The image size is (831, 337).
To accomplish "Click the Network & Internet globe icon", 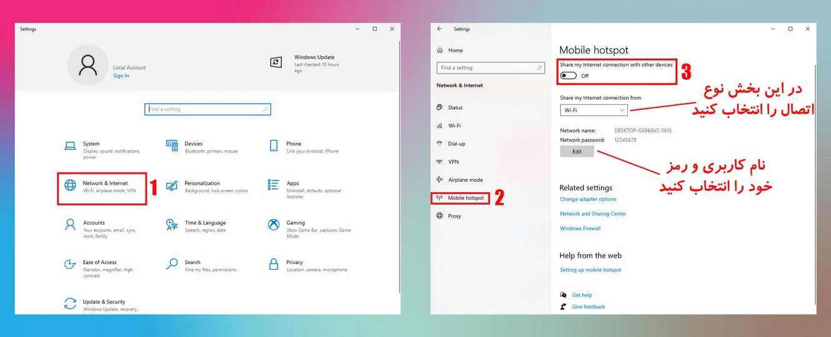I will click(x=70, y=185).
